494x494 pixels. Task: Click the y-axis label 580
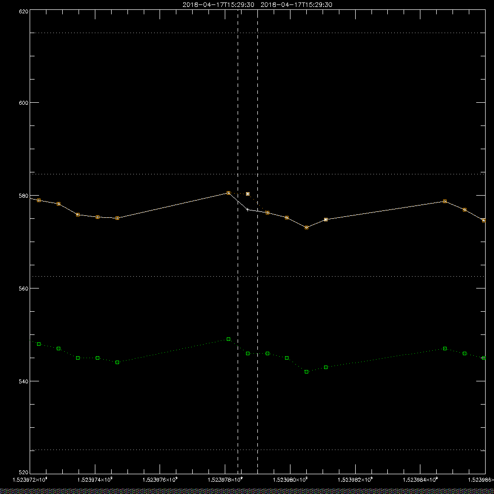24,196
